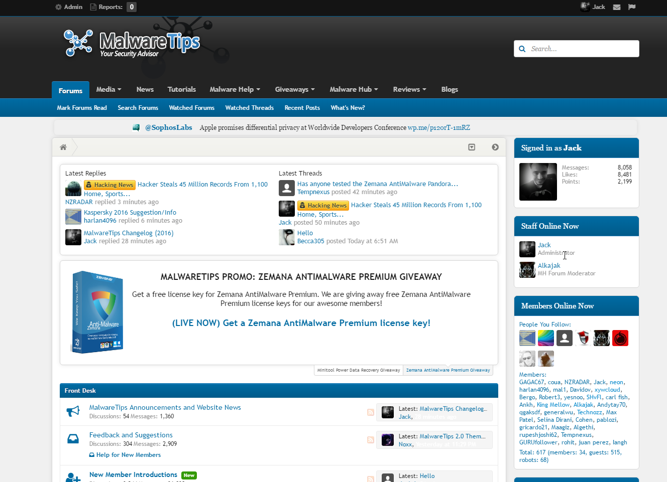
Task: Open the Admin gear icon
Action: (x=58, y=7)
